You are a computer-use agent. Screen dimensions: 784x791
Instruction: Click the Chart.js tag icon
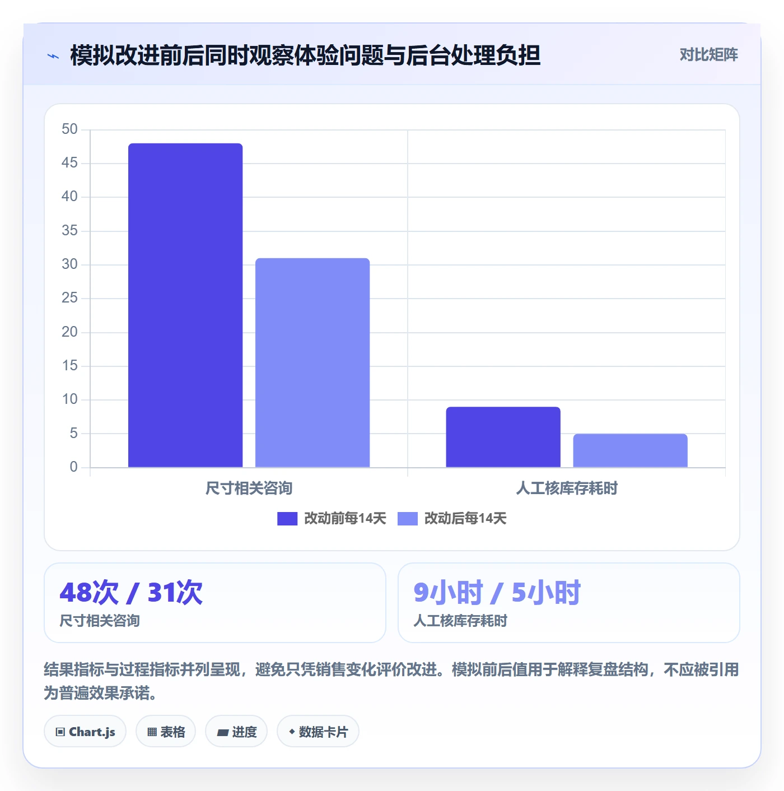point(60,732)
